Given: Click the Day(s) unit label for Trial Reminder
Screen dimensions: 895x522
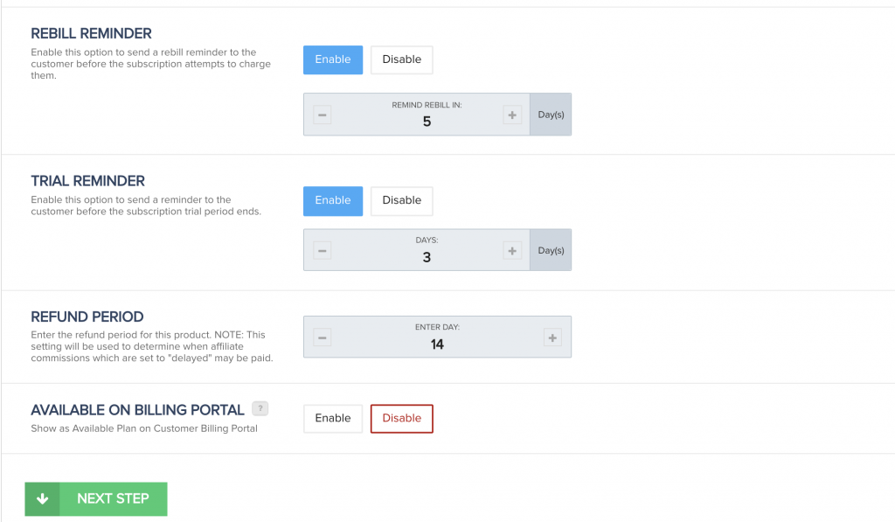Looking at the screenshot, I should click(x=551, y=251).
